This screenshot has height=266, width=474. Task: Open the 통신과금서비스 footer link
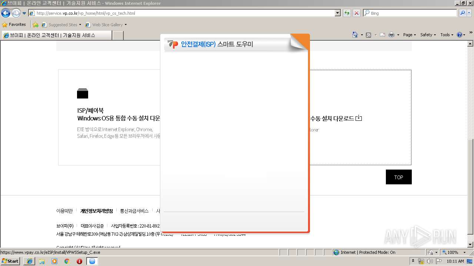(134, 211)
